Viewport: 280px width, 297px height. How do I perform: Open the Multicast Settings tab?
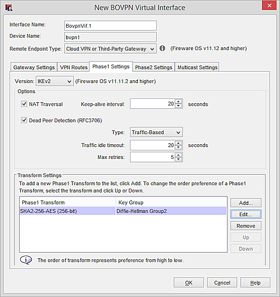pyautogui.click(x=197, y=67)
